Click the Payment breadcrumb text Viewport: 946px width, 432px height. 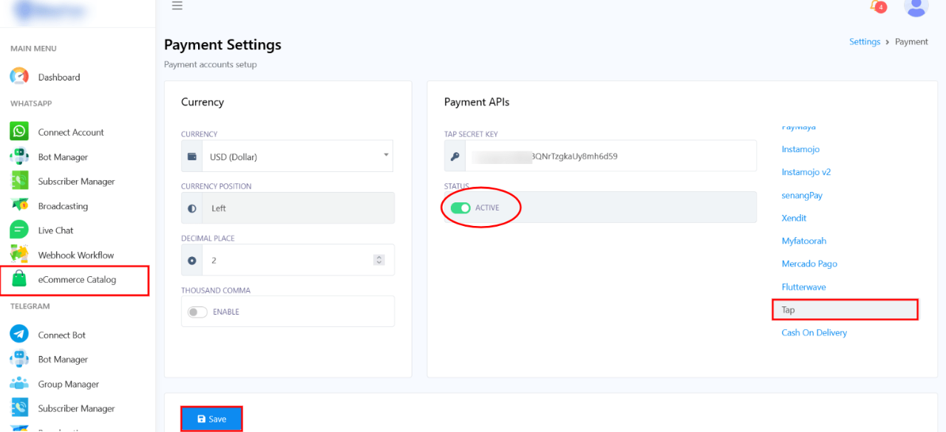point(911,41)
